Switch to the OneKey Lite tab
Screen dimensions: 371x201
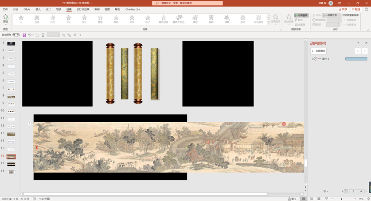[x=133, y=9]
